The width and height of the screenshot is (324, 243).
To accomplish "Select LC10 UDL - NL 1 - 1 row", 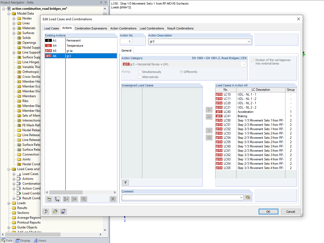I will [x=256, y=94].
